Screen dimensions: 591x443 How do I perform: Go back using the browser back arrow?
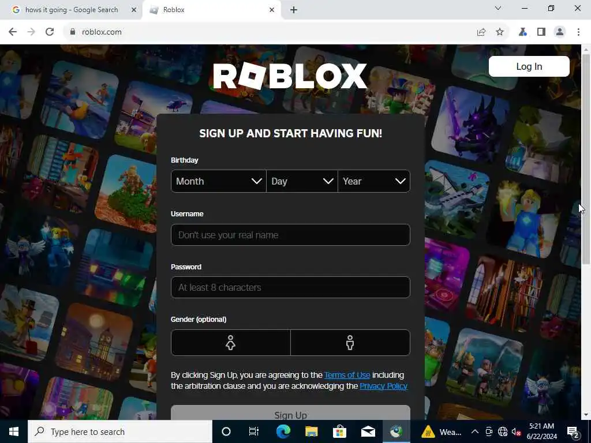[13, 32]
